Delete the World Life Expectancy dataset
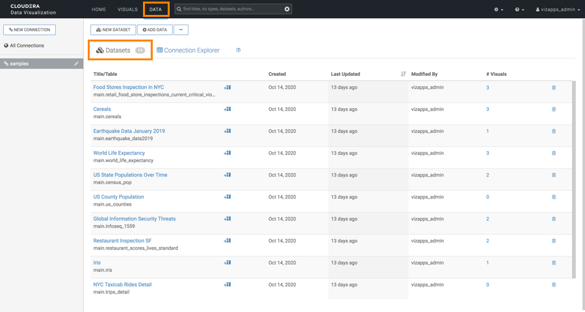 [554, 153]
